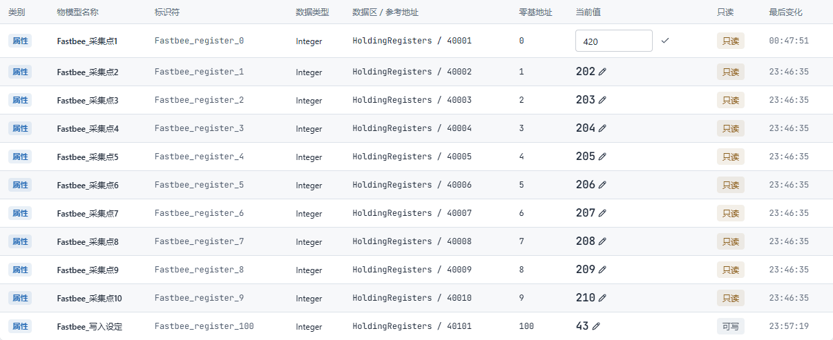Click identifier Fastbee_register_100
The image size is (833, 340).
point(204,326)
